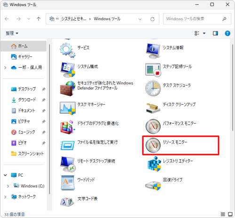Viewport: 235px width, 218px height.
Task: Open the サービス (Services) gear icon
Action: [x=68, y=50]
